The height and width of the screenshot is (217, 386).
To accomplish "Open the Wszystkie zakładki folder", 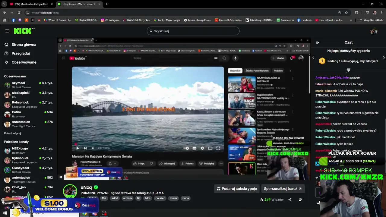I will tap(371, 20).
